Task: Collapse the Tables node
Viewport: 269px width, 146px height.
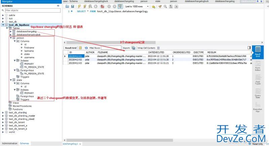Action: pos(7,28)
